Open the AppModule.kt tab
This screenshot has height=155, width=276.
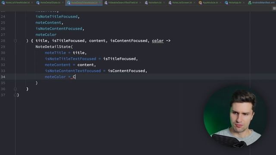pos(210,3)
